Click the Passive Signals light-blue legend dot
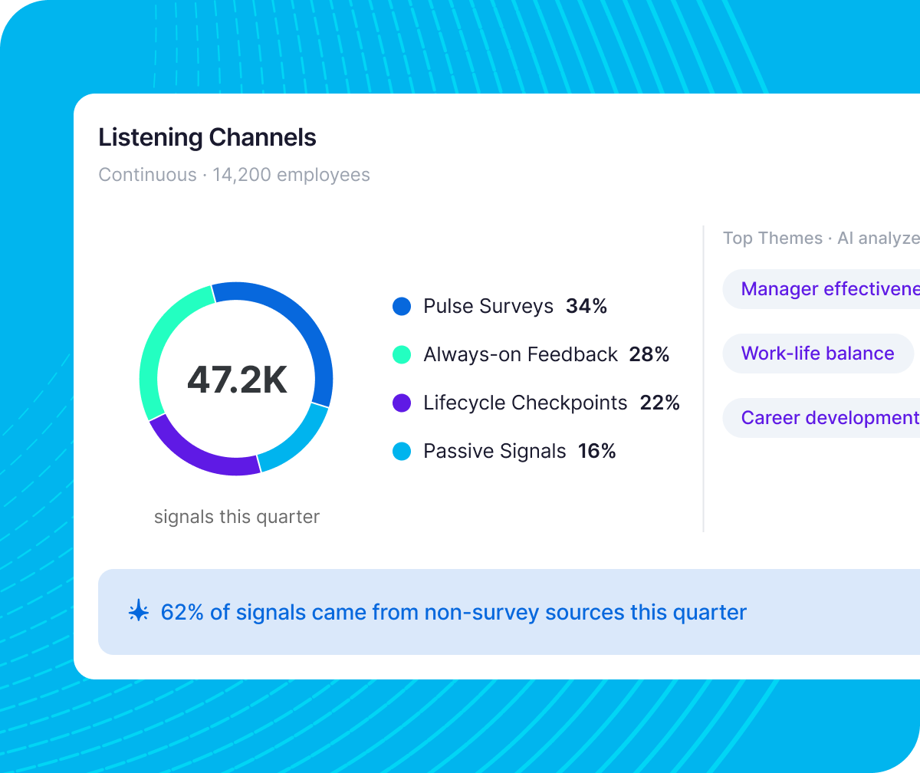 point(402,451)
